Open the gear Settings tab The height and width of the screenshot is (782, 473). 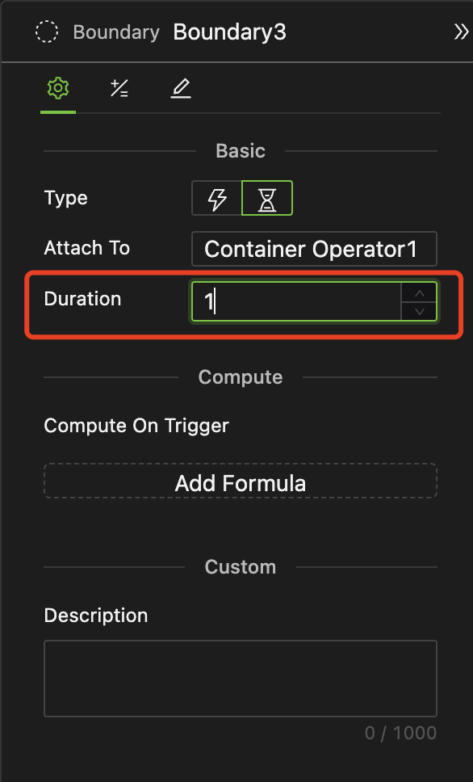tap(58, 88)
